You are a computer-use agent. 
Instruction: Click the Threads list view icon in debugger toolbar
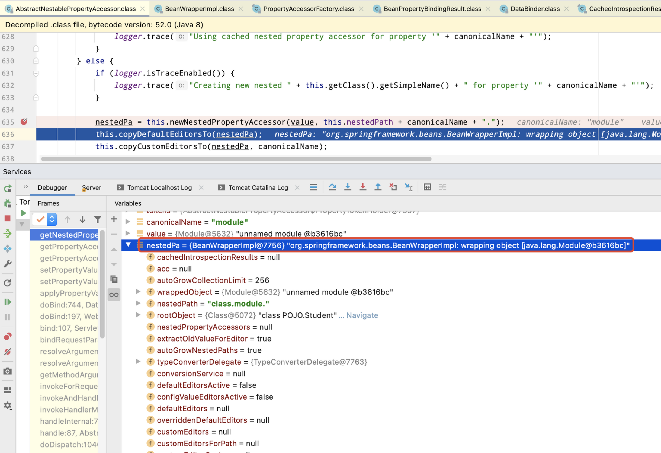[x=313, y=187]
